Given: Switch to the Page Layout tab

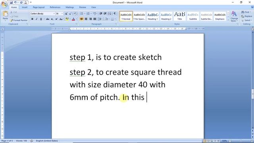Looking at the screenshot, I should [x=38, y=7].
